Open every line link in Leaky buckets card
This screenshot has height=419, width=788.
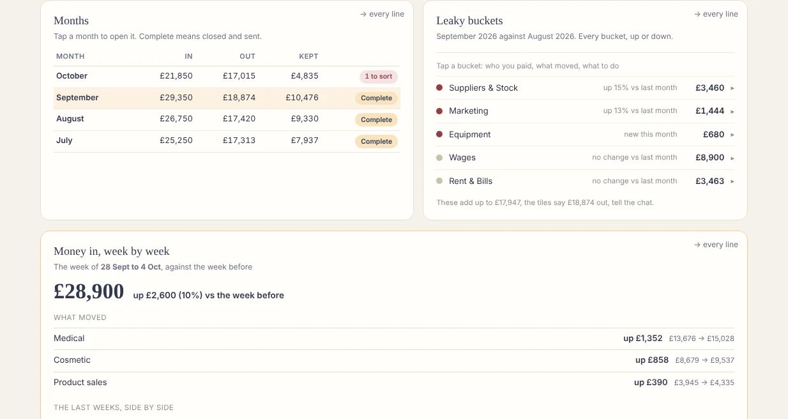716,14
